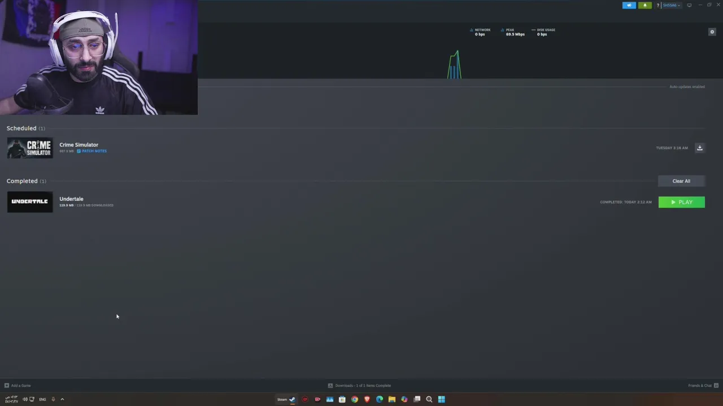Open Brave browser from taskbar

[x=367, y=399]
